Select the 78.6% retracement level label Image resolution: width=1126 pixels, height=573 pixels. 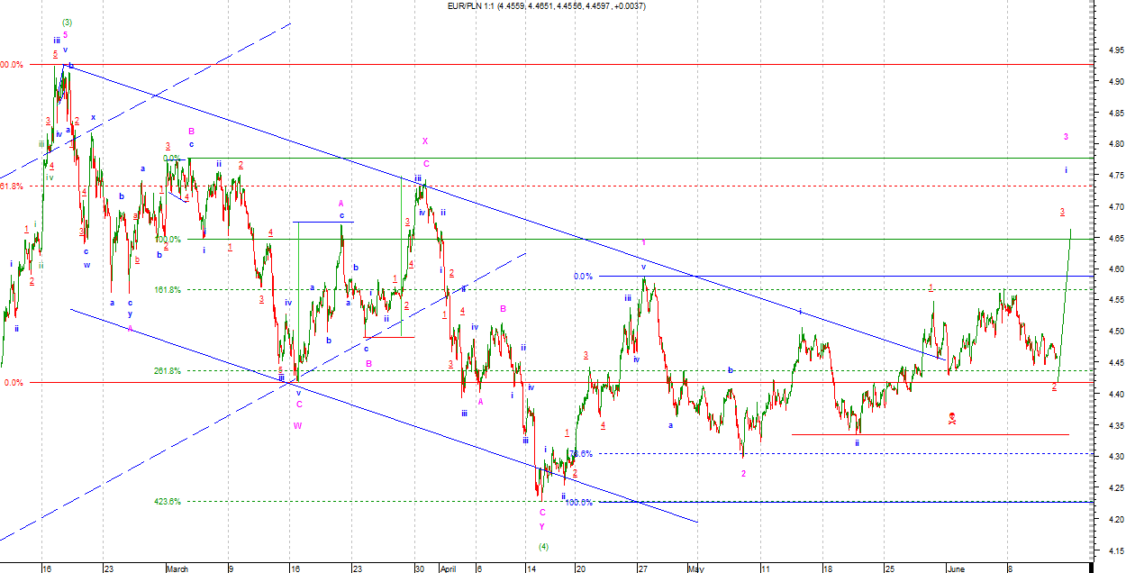[x=581, y=453]
